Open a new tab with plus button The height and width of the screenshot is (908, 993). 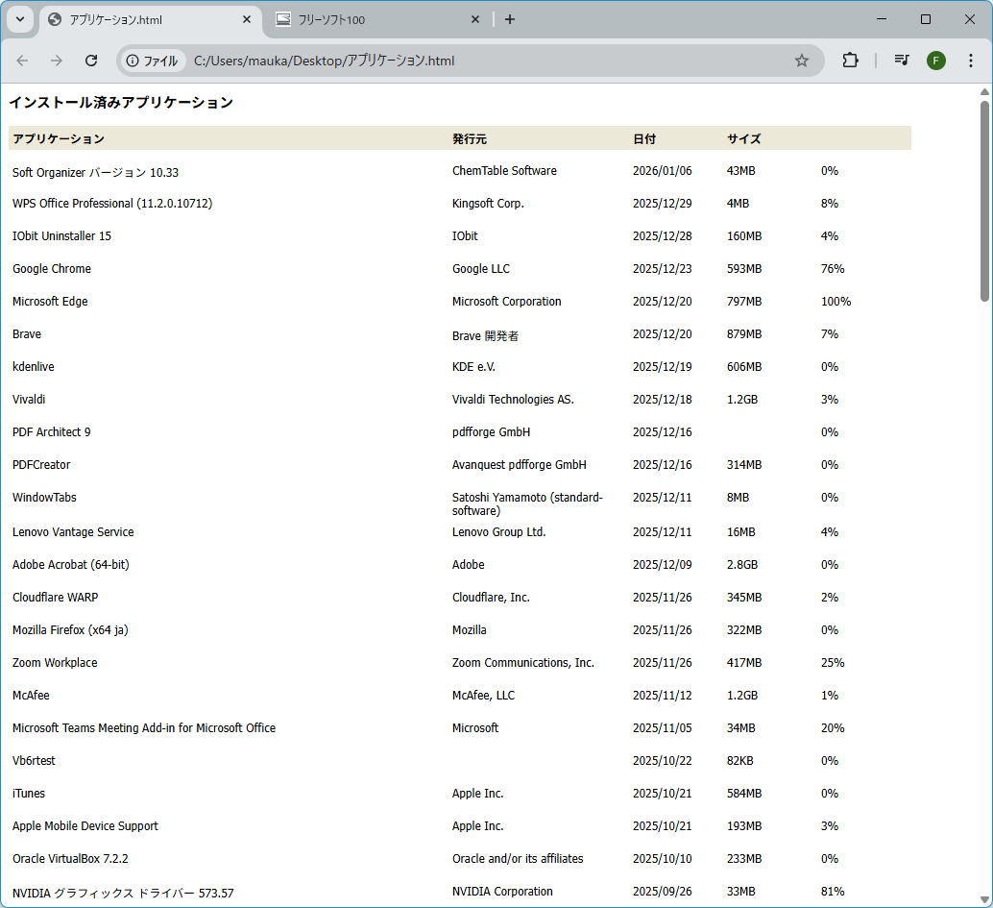(x=510, y=19)
